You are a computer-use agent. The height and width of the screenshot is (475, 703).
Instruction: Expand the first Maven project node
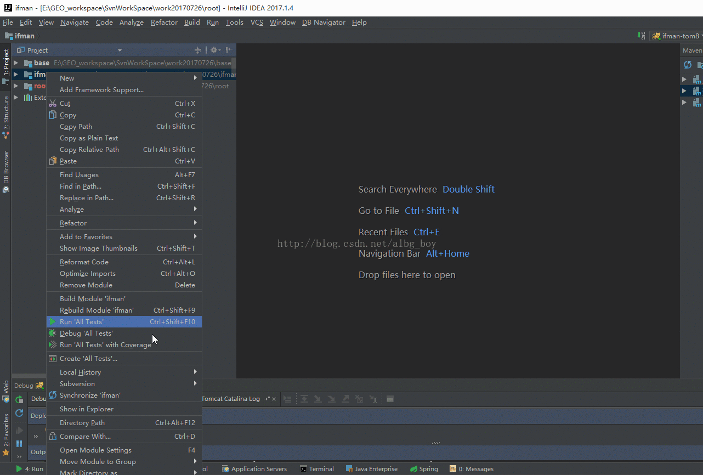(x=684, y=80)
